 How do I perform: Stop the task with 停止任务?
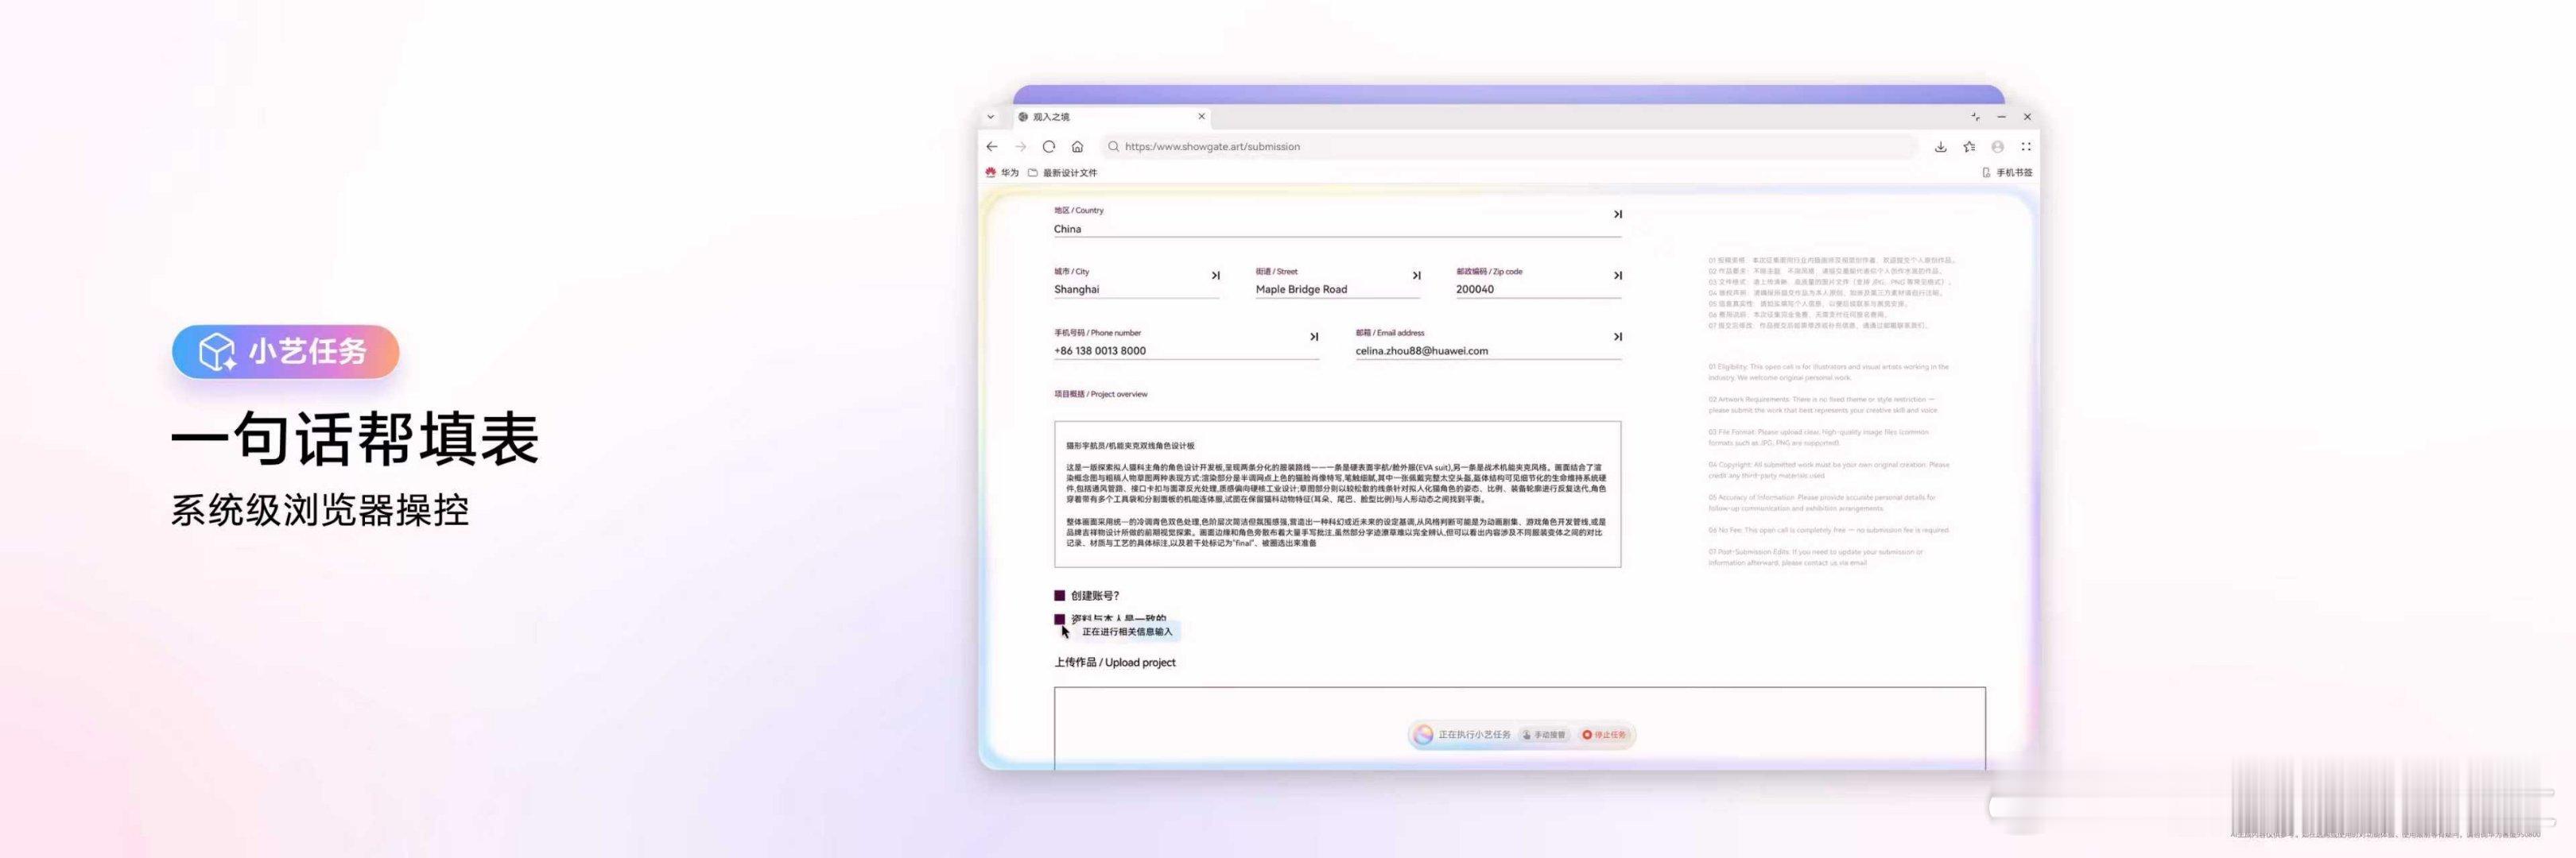point(1604,735)
